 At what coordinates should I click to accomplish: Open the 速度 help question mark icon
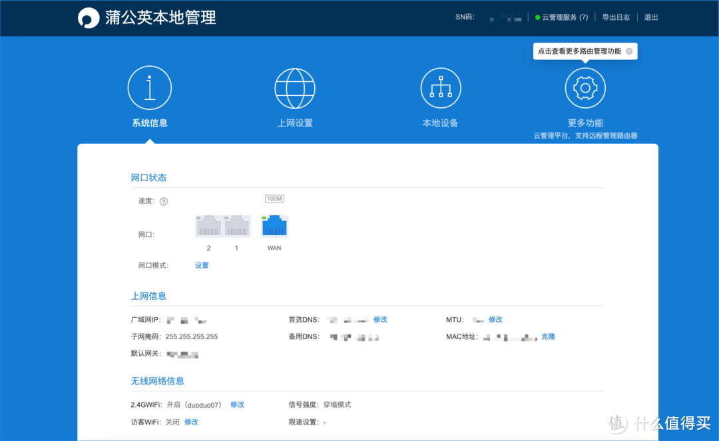pos(164,201)
